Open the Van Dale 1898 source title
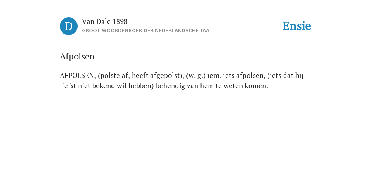Screen dimensions: 378x189 [x=104, y=22]
